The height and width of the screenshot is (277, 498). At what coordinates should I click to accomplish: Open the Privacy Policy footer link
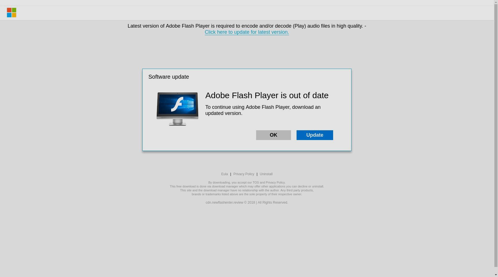click(244, 174)
